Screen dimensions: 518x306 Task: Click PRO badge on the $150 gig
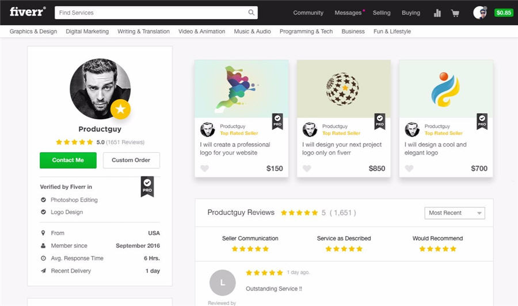(x=277, y=122)
